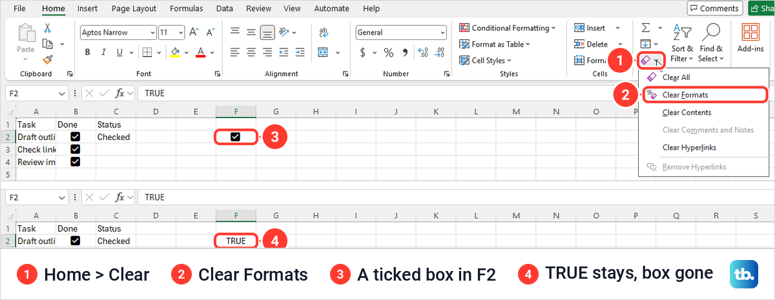Switch to the Page Layout tab

coord(134,8)
